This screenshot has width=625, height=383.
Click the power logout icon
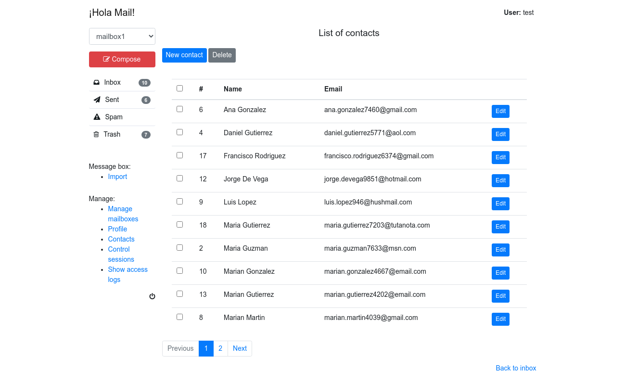152,296
